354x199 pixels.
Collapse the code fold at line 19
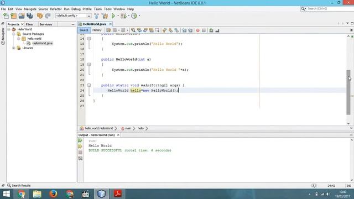(x=89, y=65)
